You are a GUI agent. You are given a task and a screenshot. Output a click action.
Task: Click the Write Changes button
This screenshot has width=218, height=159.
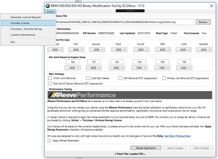point(201,148)
